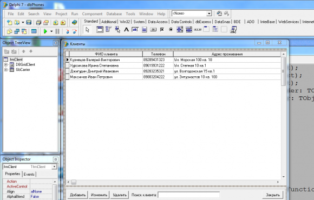Switch to the Events tab
314x200 pixels.
29,174
